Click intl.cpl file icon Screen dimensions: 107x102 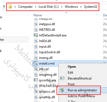click(x=36, y=69)
